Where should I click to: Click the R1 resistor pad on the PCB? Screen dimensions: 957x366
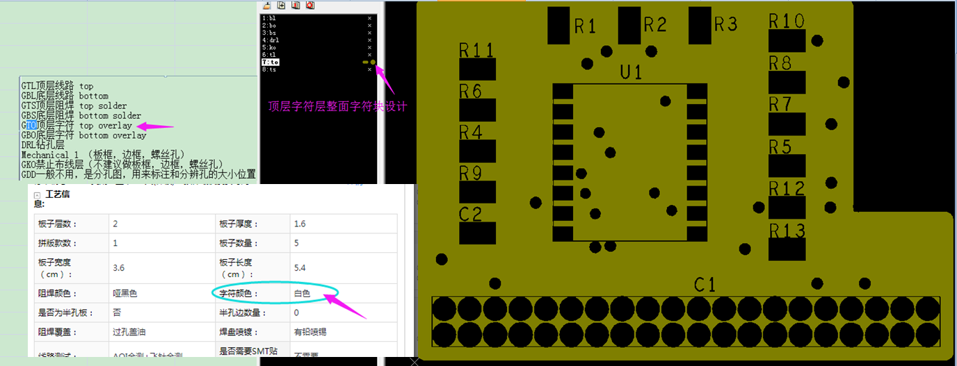point(559,26)
